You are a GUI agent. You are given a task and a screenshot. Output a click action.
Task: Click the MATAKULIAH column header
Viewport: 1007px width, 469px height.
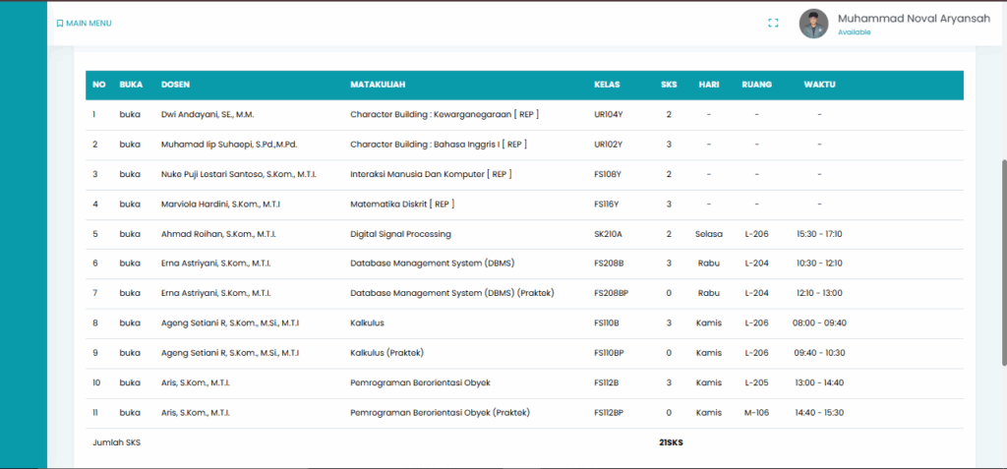(379, 85)
